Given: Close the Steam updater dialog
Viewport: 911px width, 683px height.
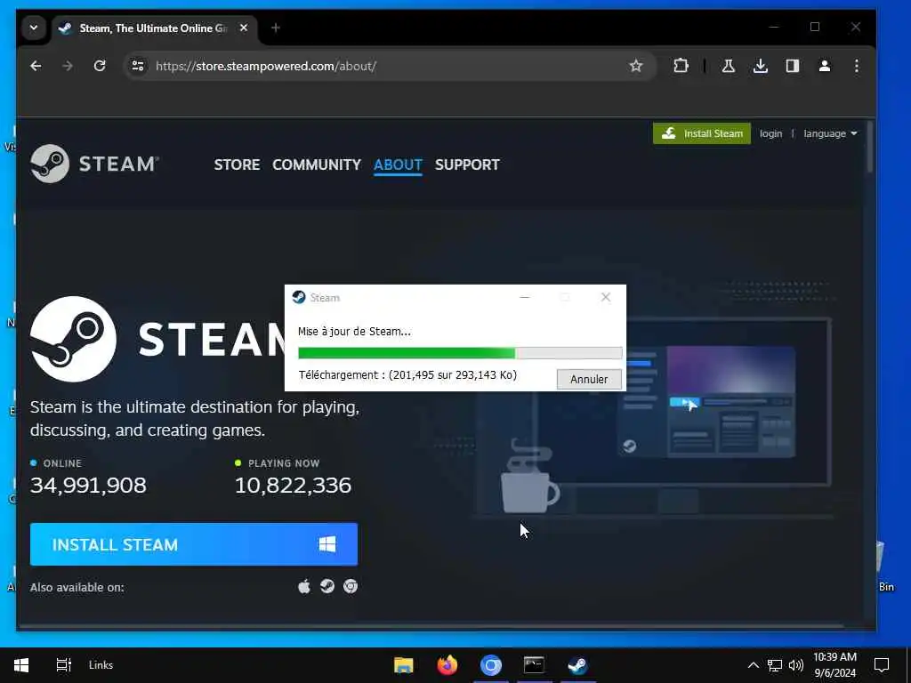Looking at the screenshot, I should pos(605,297).
